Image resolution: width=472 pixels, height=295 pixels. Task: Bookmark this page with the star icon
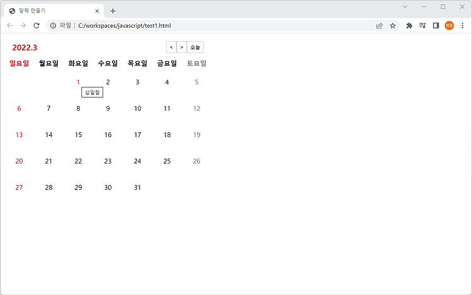[393, 26]
